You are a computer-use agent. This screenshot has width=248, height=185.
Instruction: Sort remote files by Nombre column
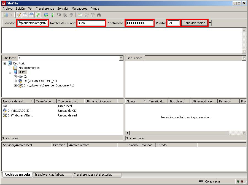click(x=136, y=101)
